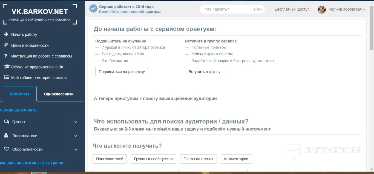This screenshot has width=374, height=174.
Task: Switch to the Одноклассники tab
Action: pyautogui.click(x=59, y=94)
